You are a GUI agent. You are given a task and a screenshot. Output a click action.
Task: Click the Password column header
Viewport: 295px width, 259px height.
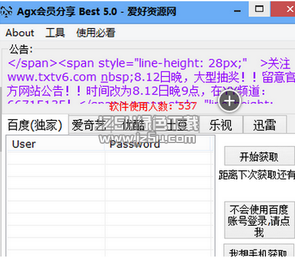(x=158, y=144)
